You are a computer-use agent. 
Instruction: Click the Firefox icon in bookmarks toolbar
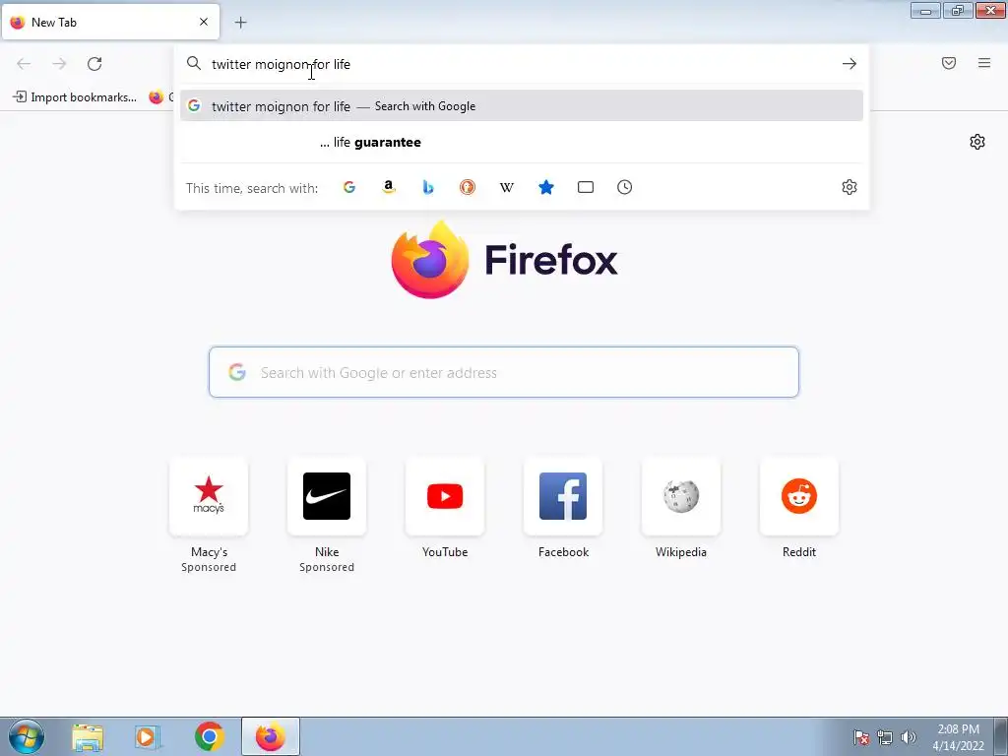157,97
